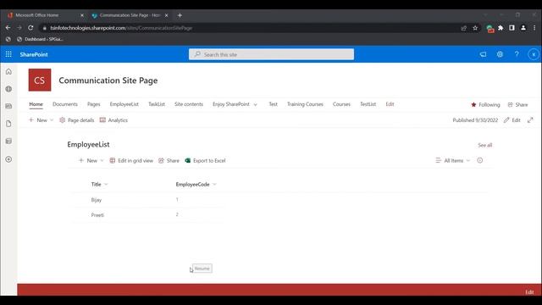
Task: Open Training Courses navigation link
Action: coord(305,104)
